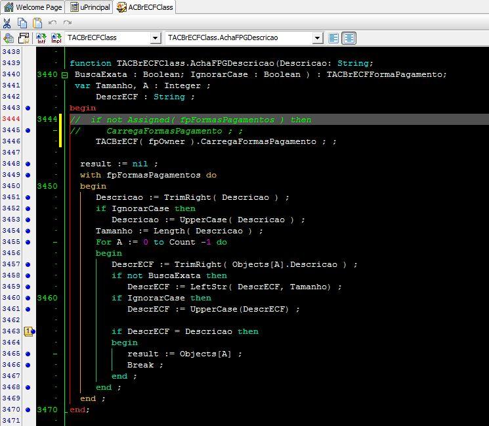Toggle breakpoint dot on line 3465
Screen dimensions: 489x426
[28, 354]
